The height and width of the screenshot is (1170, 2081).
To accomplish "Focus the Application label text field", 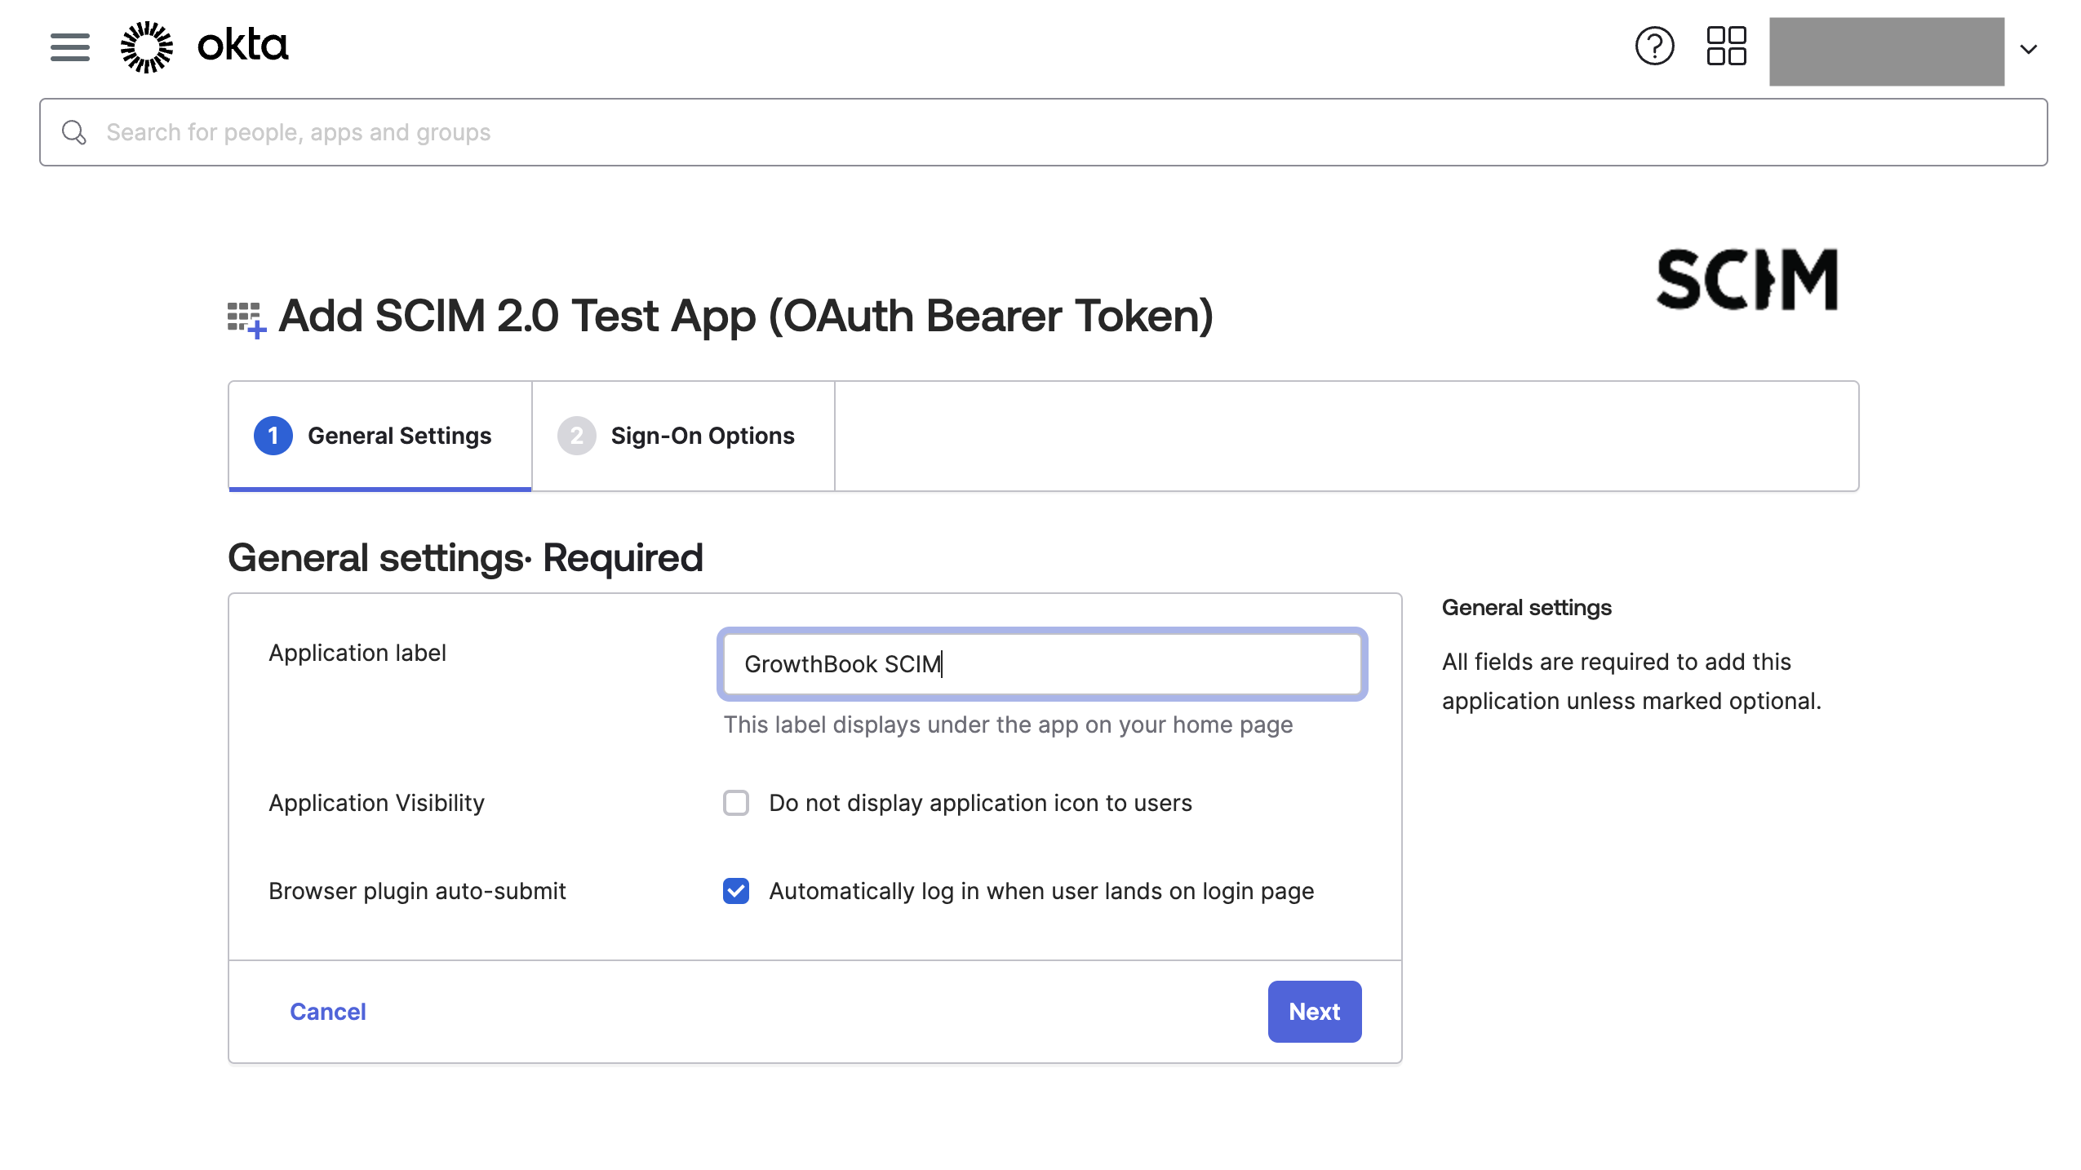I will [x=1042, y=664].
